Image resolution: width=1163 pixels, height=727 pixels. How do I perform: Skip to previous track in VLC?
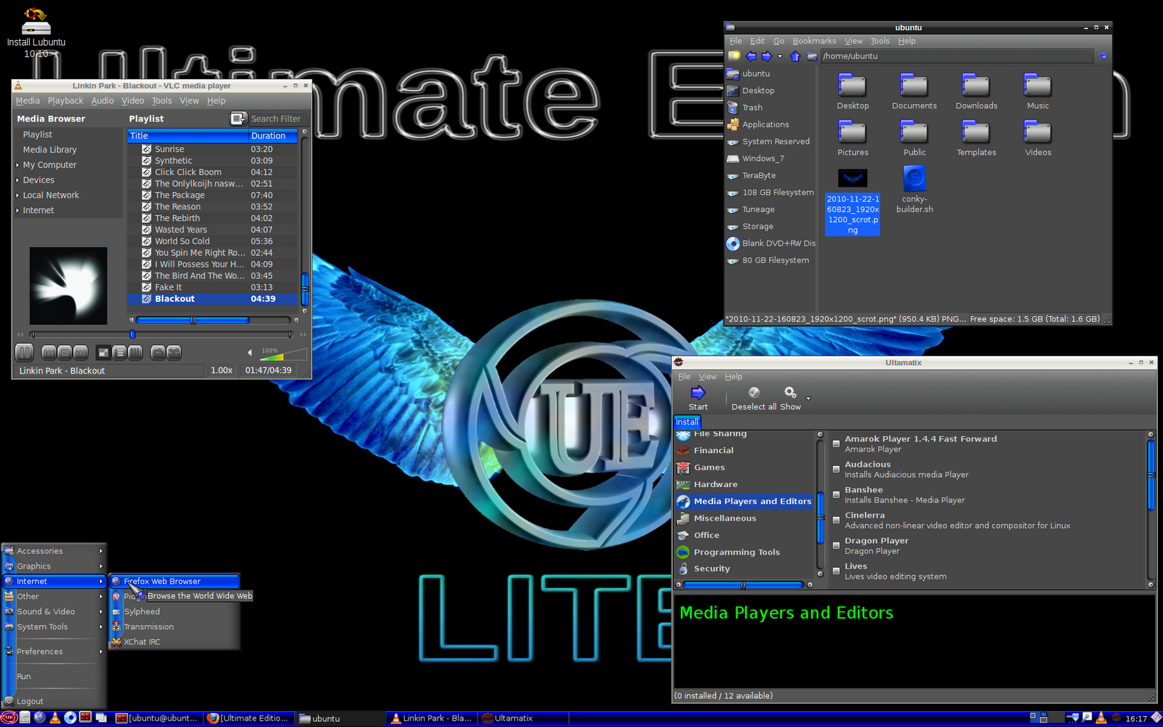[49, 353]
